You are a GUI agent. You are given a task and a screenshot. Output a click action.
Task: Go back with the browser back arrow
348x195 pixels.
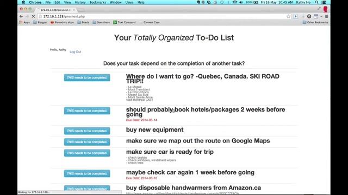click(21, 16)
